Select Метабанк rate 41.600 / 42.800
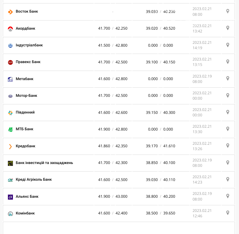This screenshot has width=239, height=234. [113, 79]
